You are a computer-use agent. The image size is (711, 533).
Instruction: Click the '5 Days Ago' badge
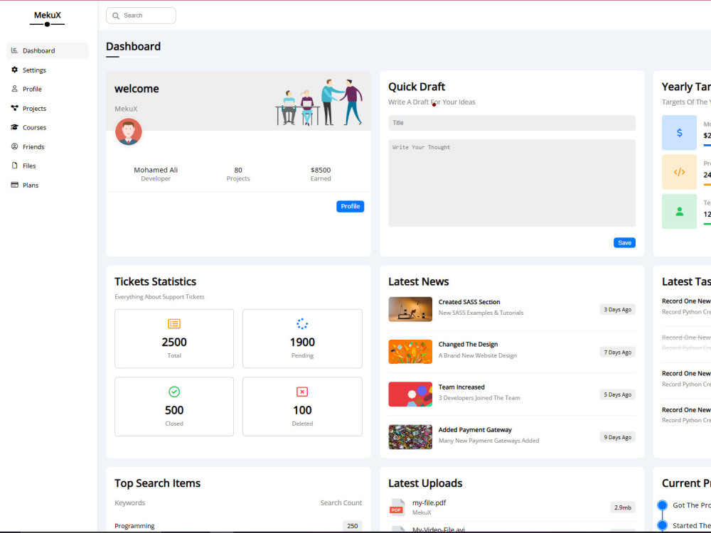coord(618,394)
